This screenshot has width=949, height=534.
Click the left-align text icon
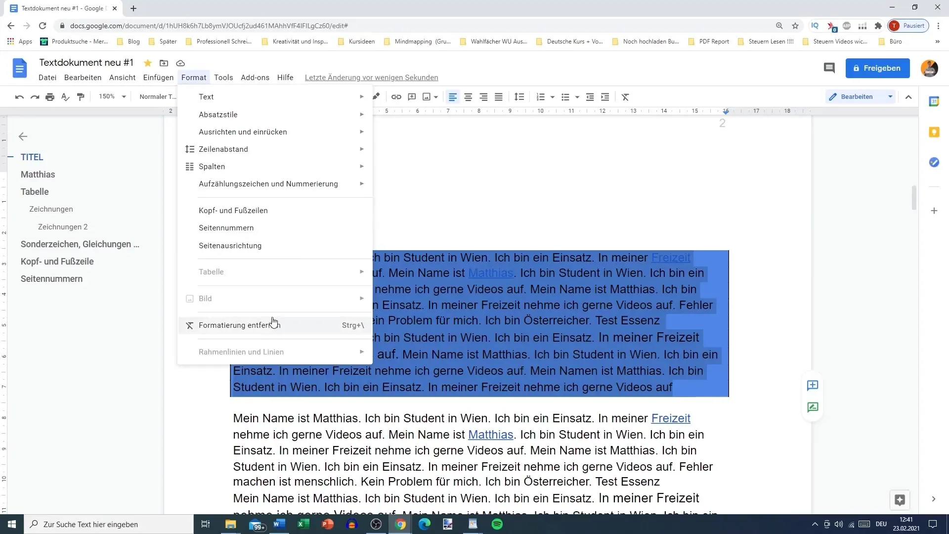click(452, 96)
